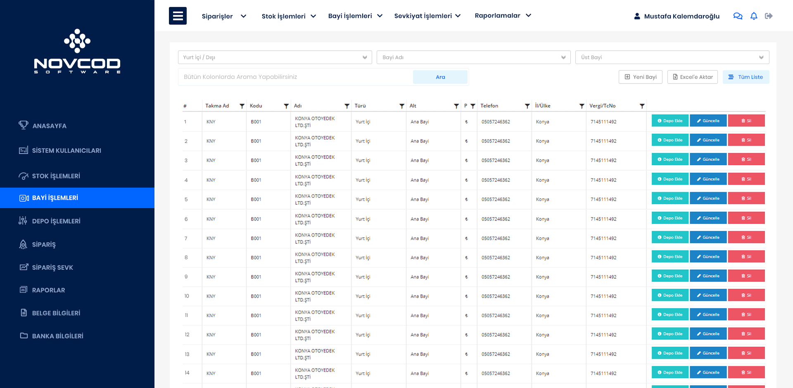Click the logout icon in header
Image resolution: width=793 pixels, height=388 pixels.
click(x=769, y=16)
